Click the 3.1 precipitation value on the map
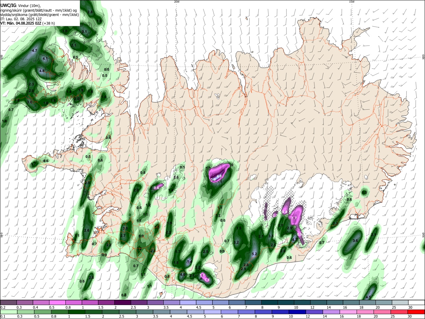425x319 pixels. tap(84, 32)
